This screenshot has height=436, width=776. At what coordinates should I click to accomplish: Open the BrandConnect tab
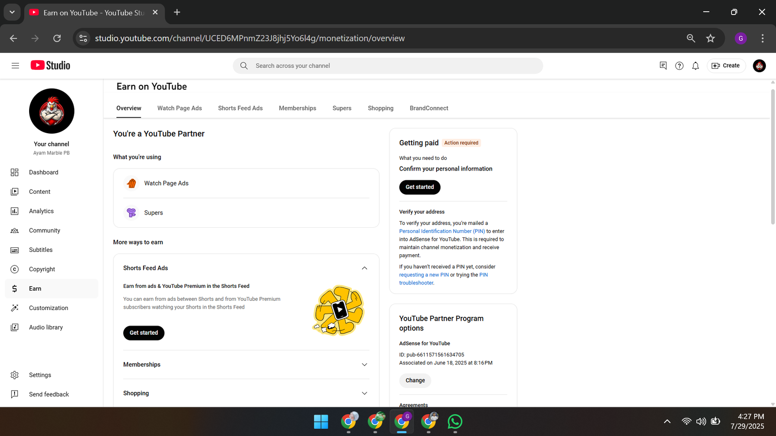point(429,108)
